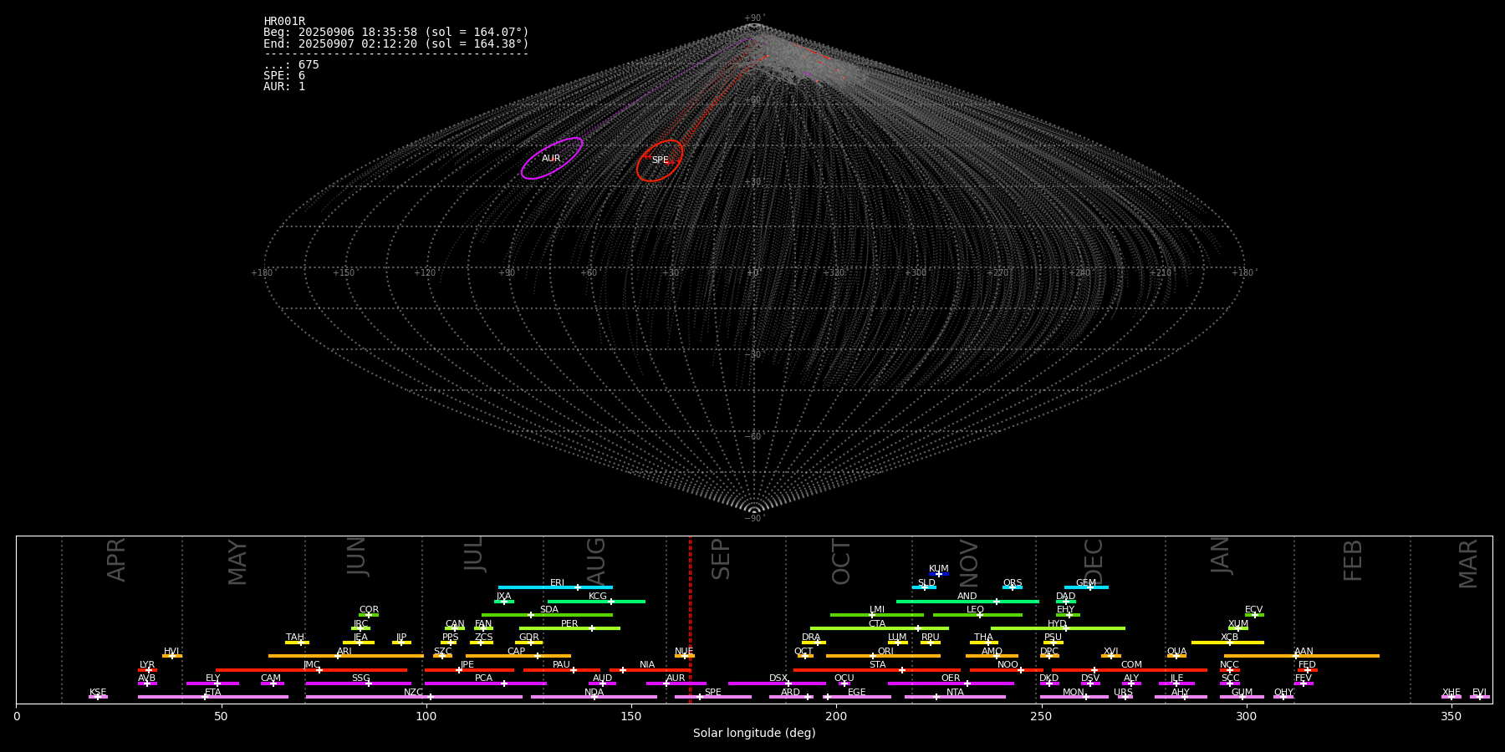Viewport: 1505px width, 752px height.
Task: Click the orange HVI shower bar
Action: [172, 656]
